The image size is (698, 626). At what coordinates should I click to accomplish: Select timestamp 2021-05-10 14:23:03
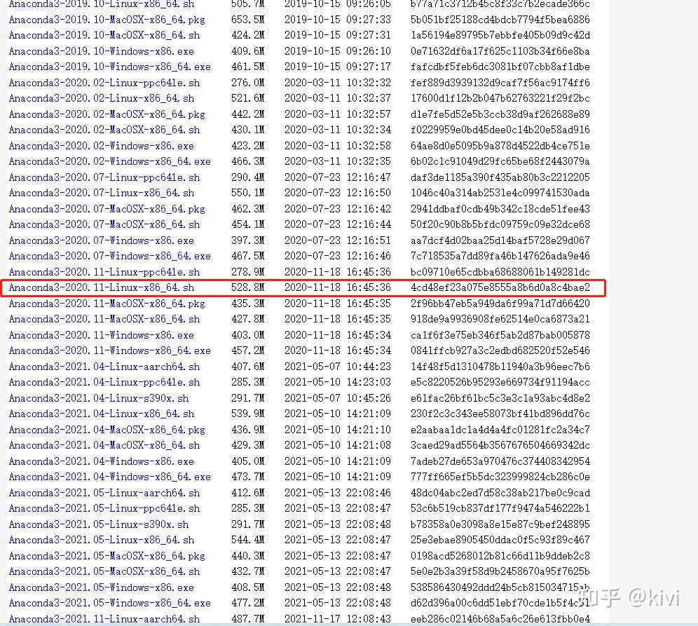click(337, 383)
